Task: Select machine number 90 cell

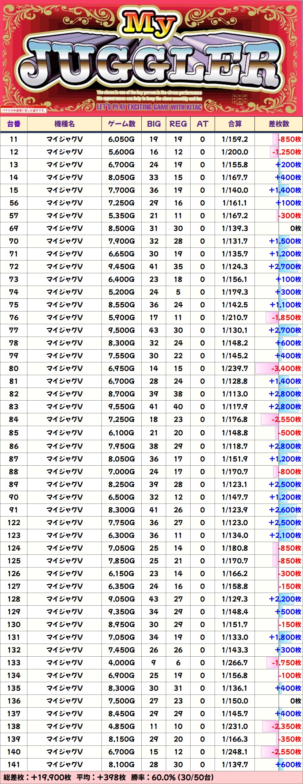Action: pyautogui.click(x=14, y=497)
